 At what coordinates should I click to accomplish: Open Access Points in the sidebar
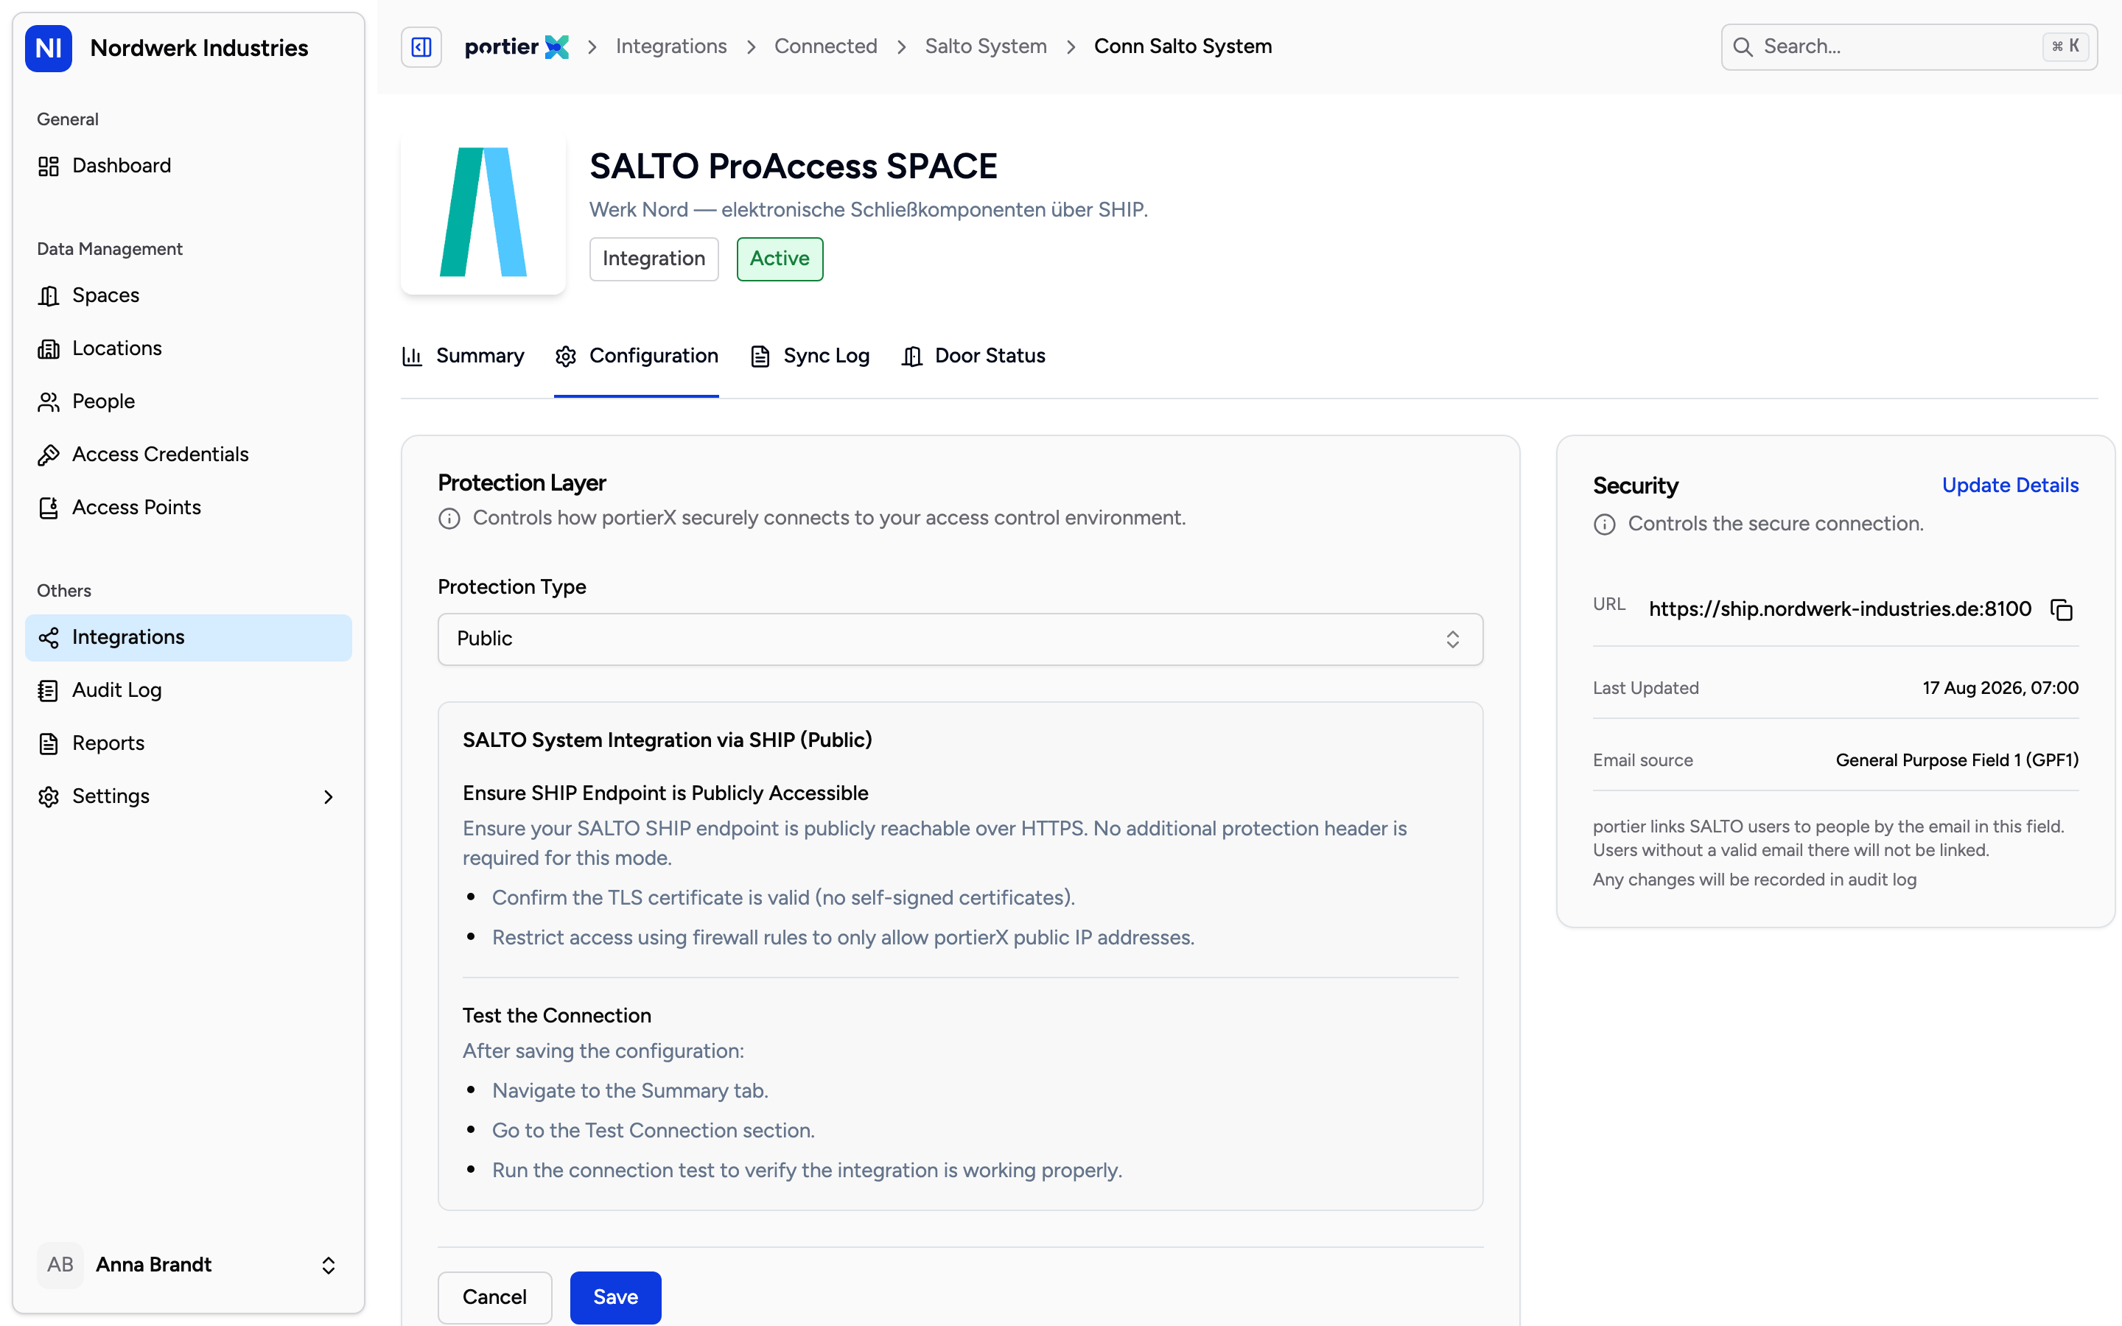[x=189, y=508]
